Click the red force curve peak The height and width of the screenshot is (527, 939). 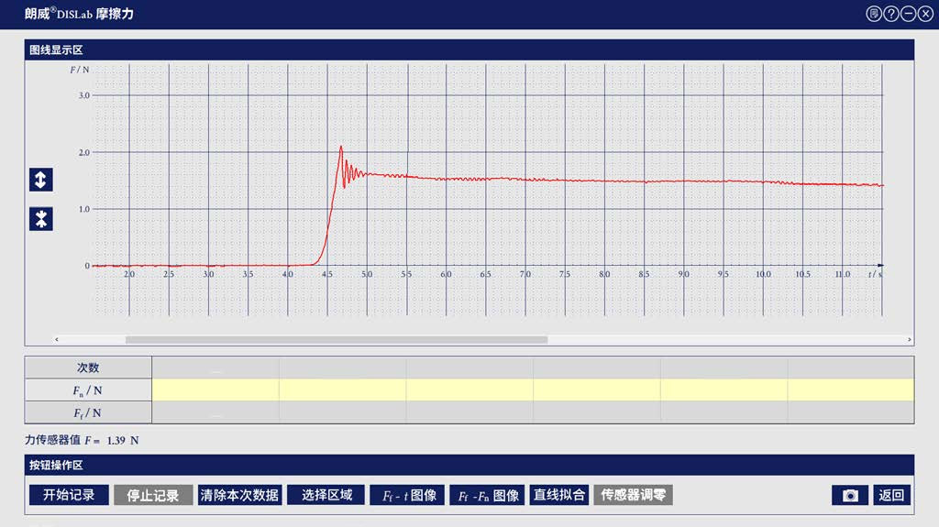pos(341,147)
